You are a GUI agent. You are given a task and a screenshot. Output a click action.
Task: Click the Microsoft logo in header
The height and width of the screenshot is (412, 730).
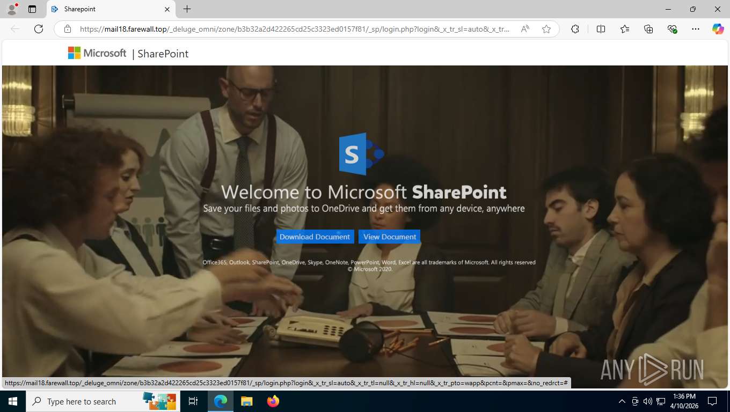[x=97, y=53]
